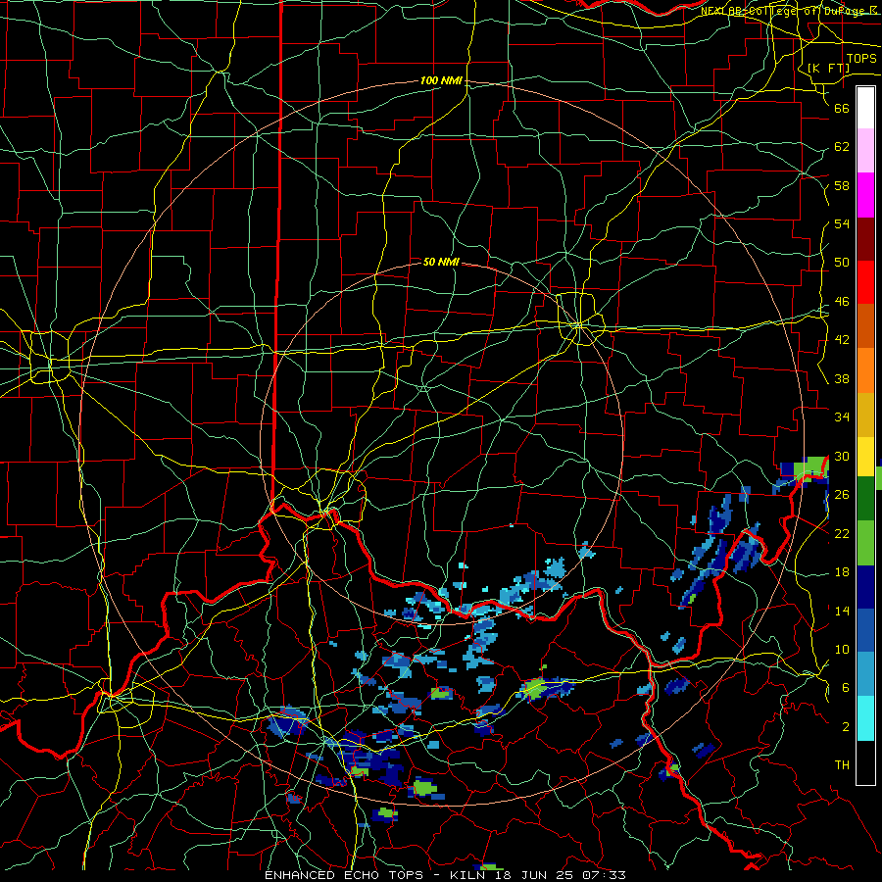
Task: Click the legend value "38"
Action: click(842, 378)
